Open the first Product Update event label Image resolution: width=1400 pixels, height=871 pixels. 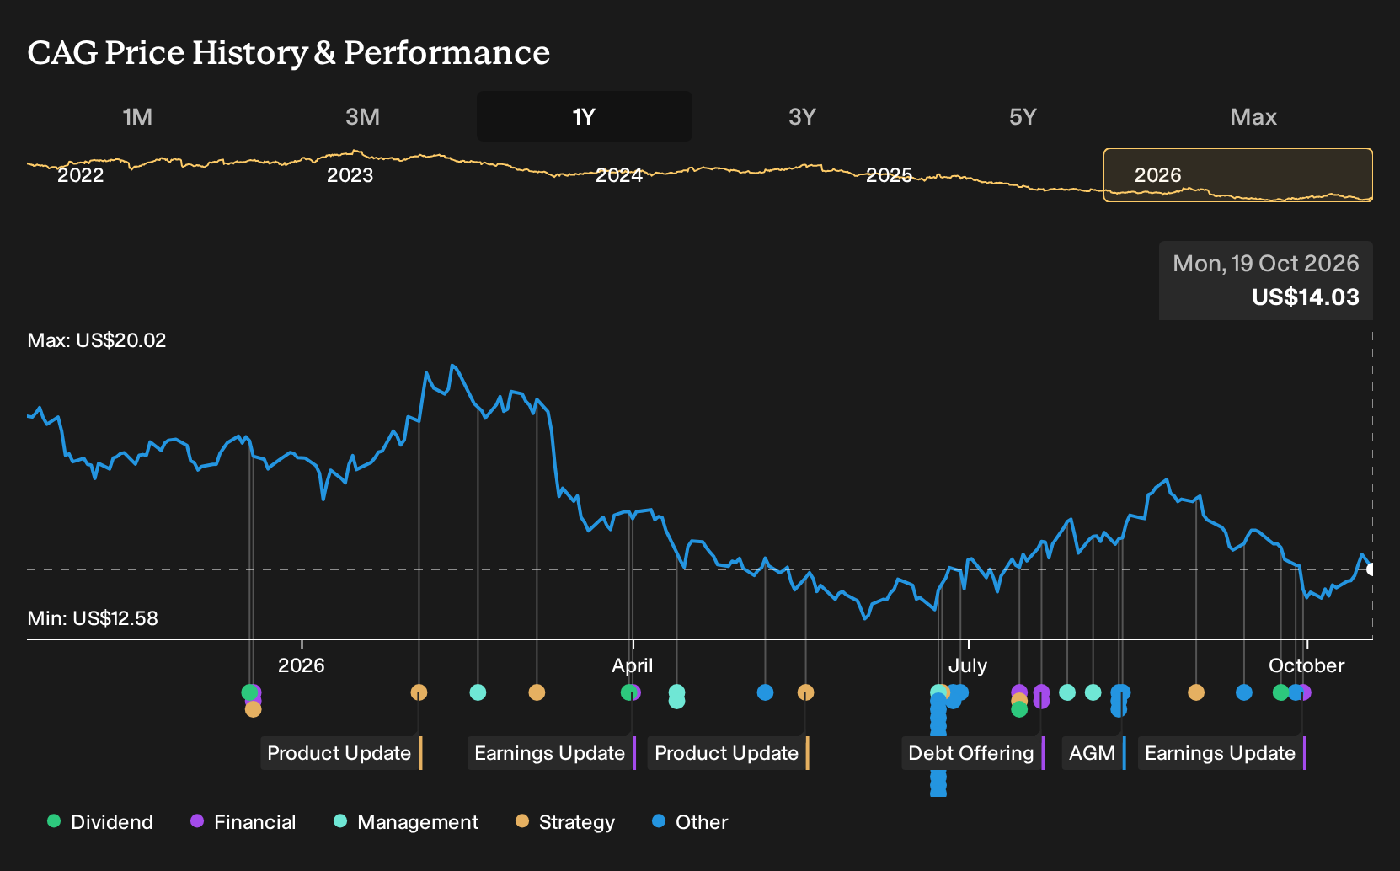tap(341, 753)
